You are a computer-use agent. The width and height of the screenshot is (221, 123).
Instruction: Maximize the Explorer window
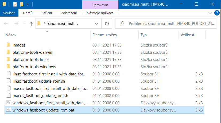click(197, 4)
